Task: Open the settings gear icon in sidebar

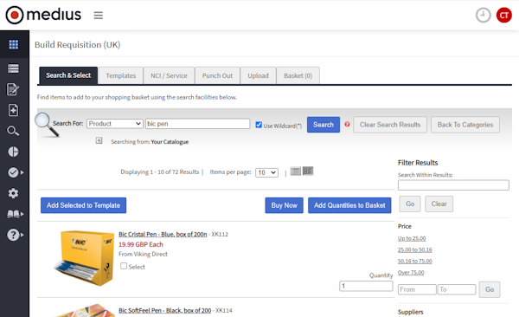Action: (x=13, y=193)
